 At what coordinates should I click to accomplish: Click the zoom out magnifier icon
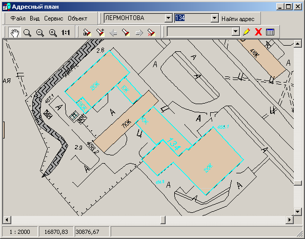point(40,32)
